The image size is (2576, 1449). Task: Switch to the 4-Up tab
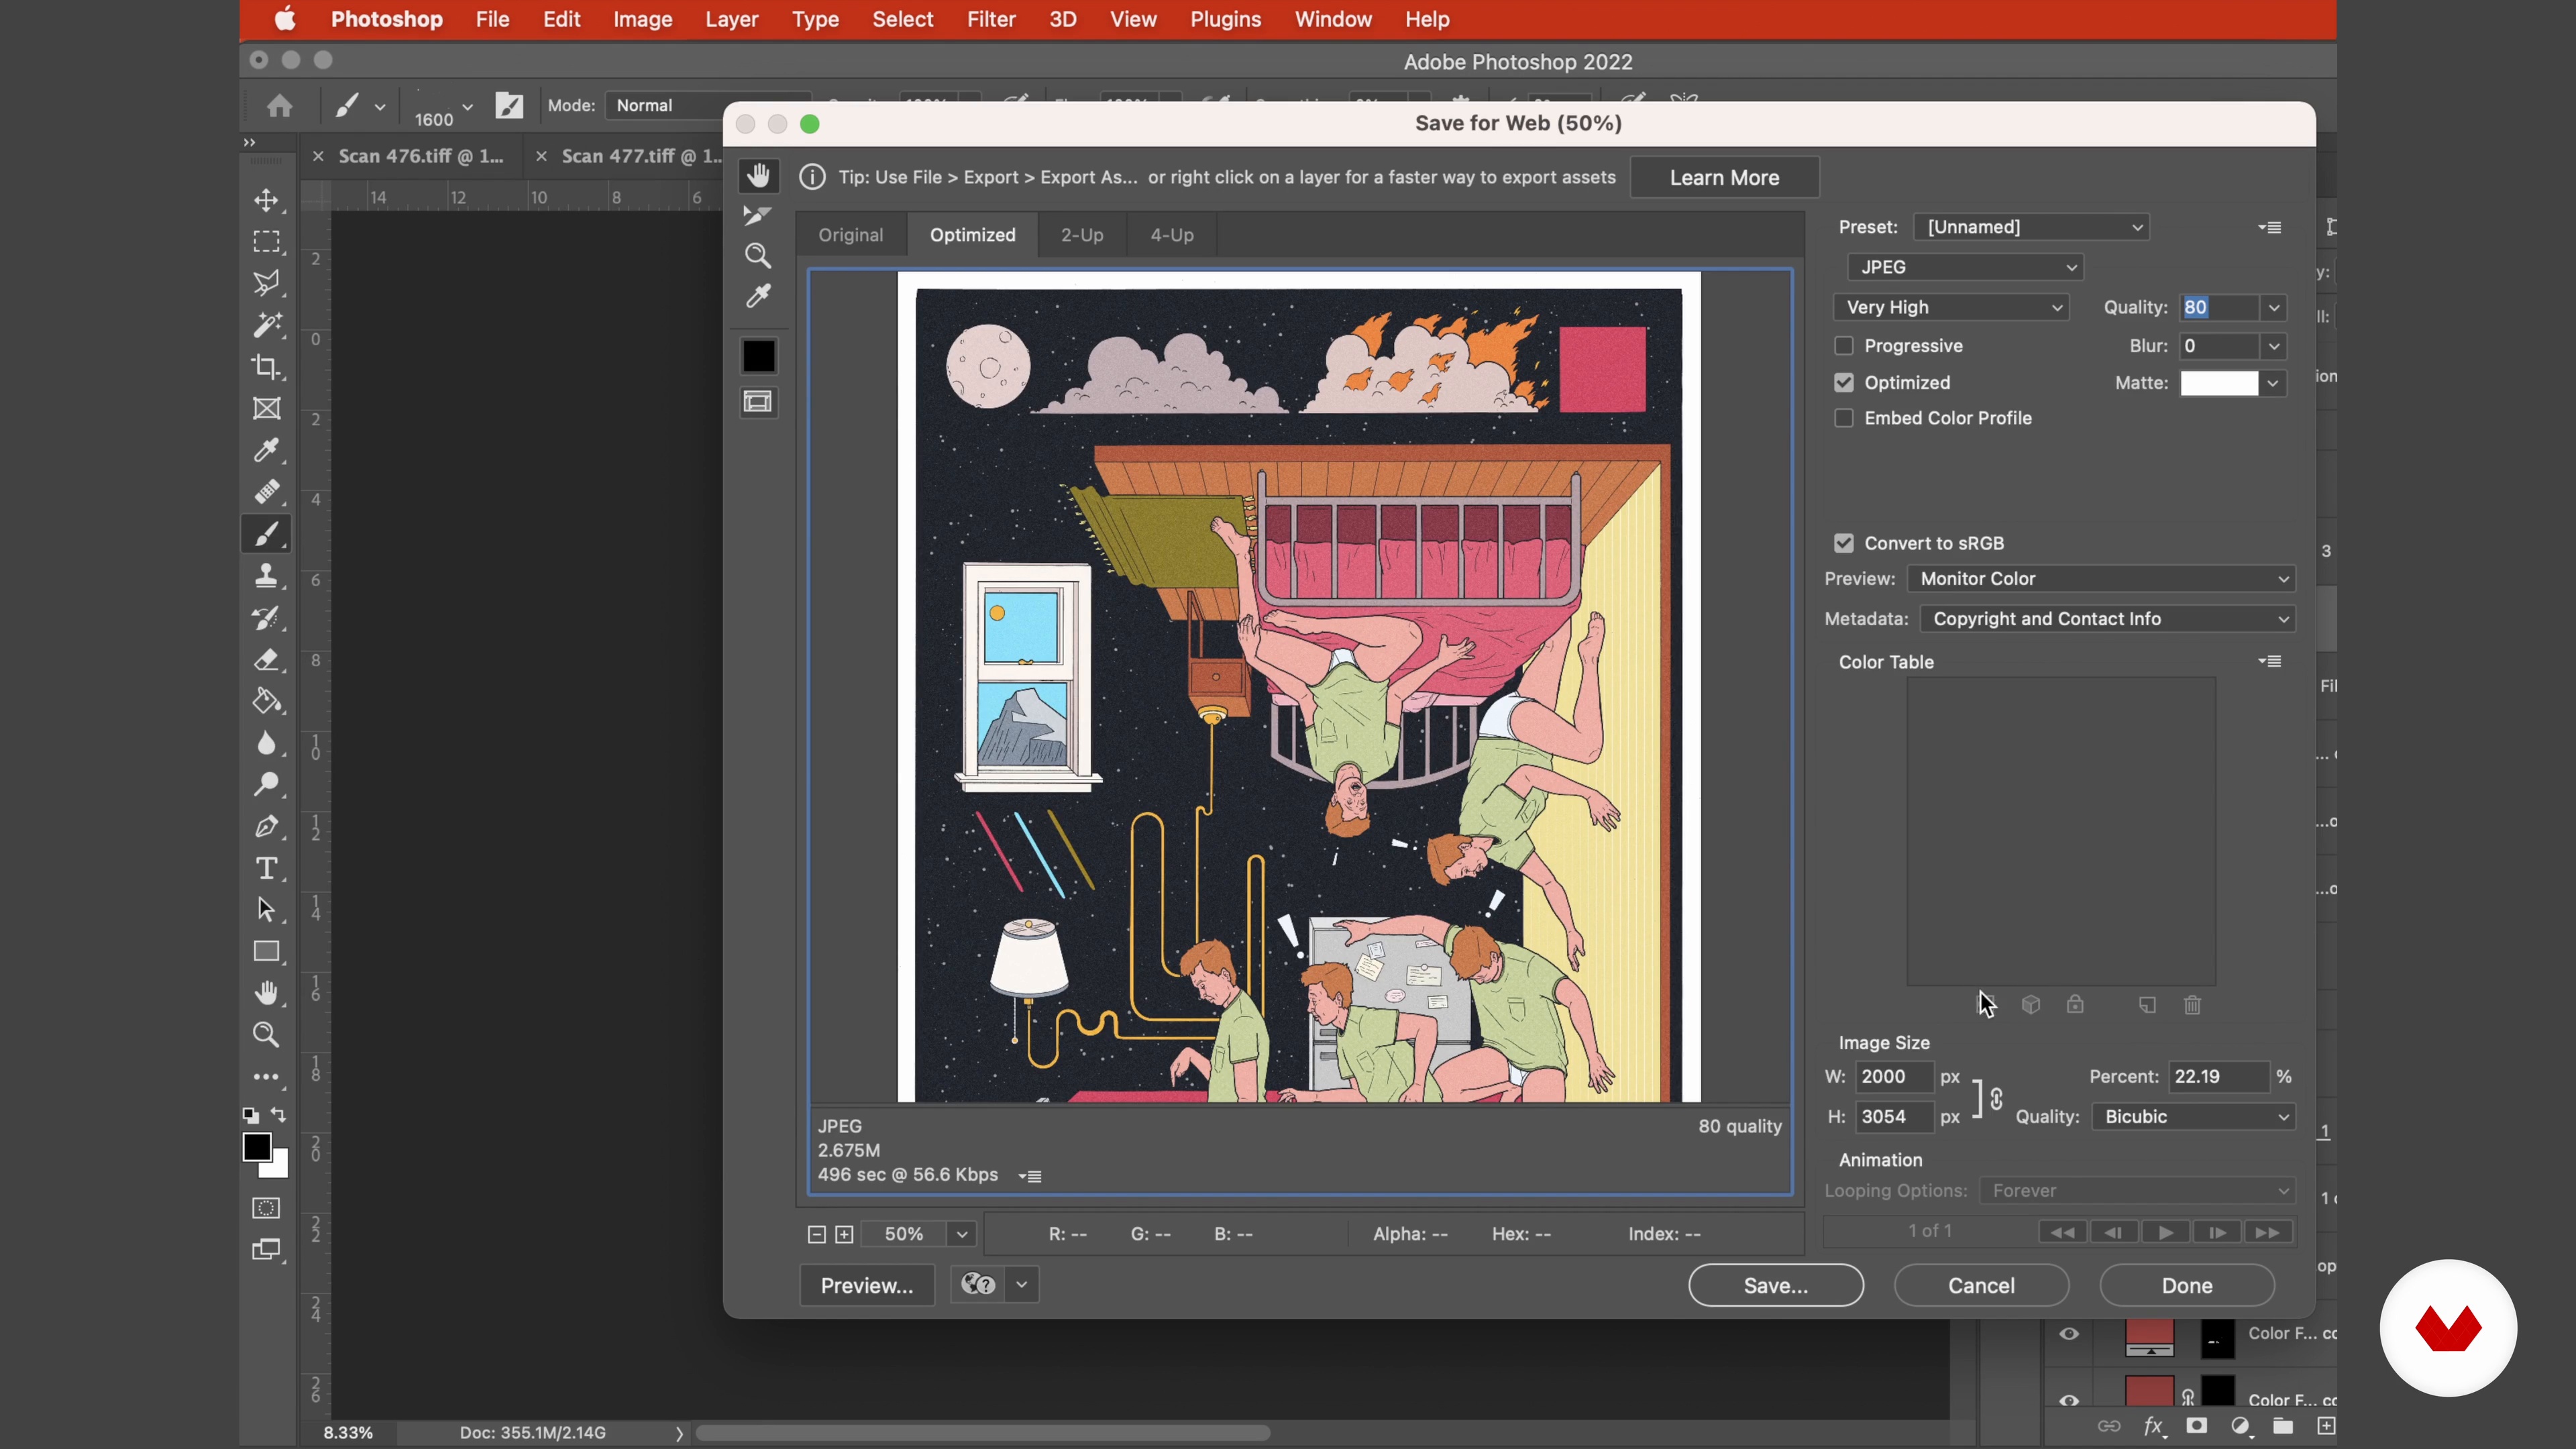1172,235
